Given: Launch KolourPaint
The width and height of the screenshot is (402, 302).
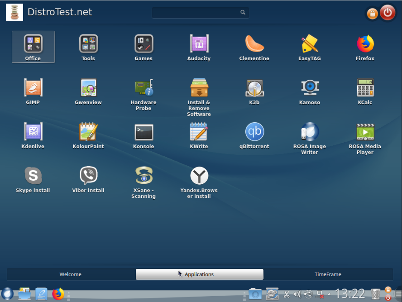Looking at the screenshot, I should pyautogui.click(x=88, y=135).
